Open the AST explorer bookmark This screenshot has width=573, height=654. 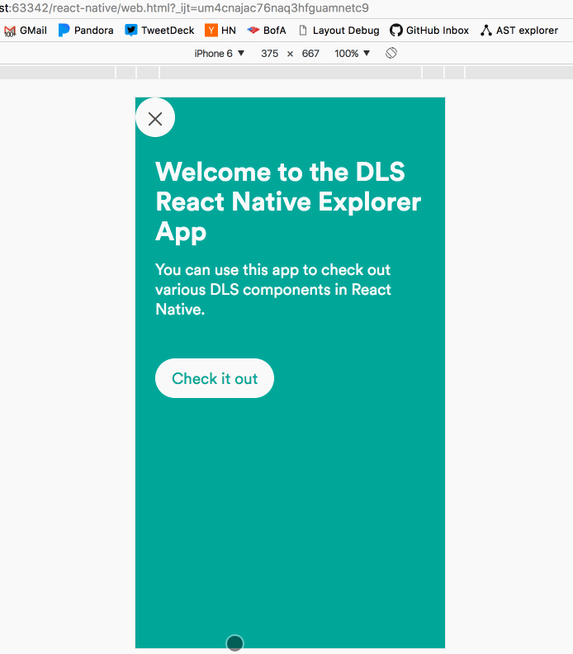519,31
